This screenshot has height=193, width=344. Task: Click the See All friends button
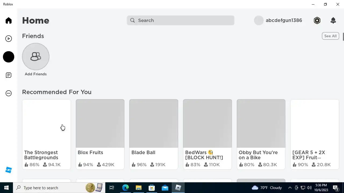(330, 36)
